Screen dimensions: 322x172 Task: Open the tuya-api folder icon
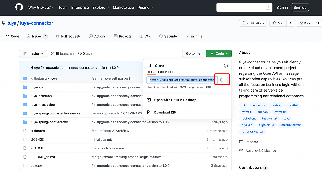(25, 87)
